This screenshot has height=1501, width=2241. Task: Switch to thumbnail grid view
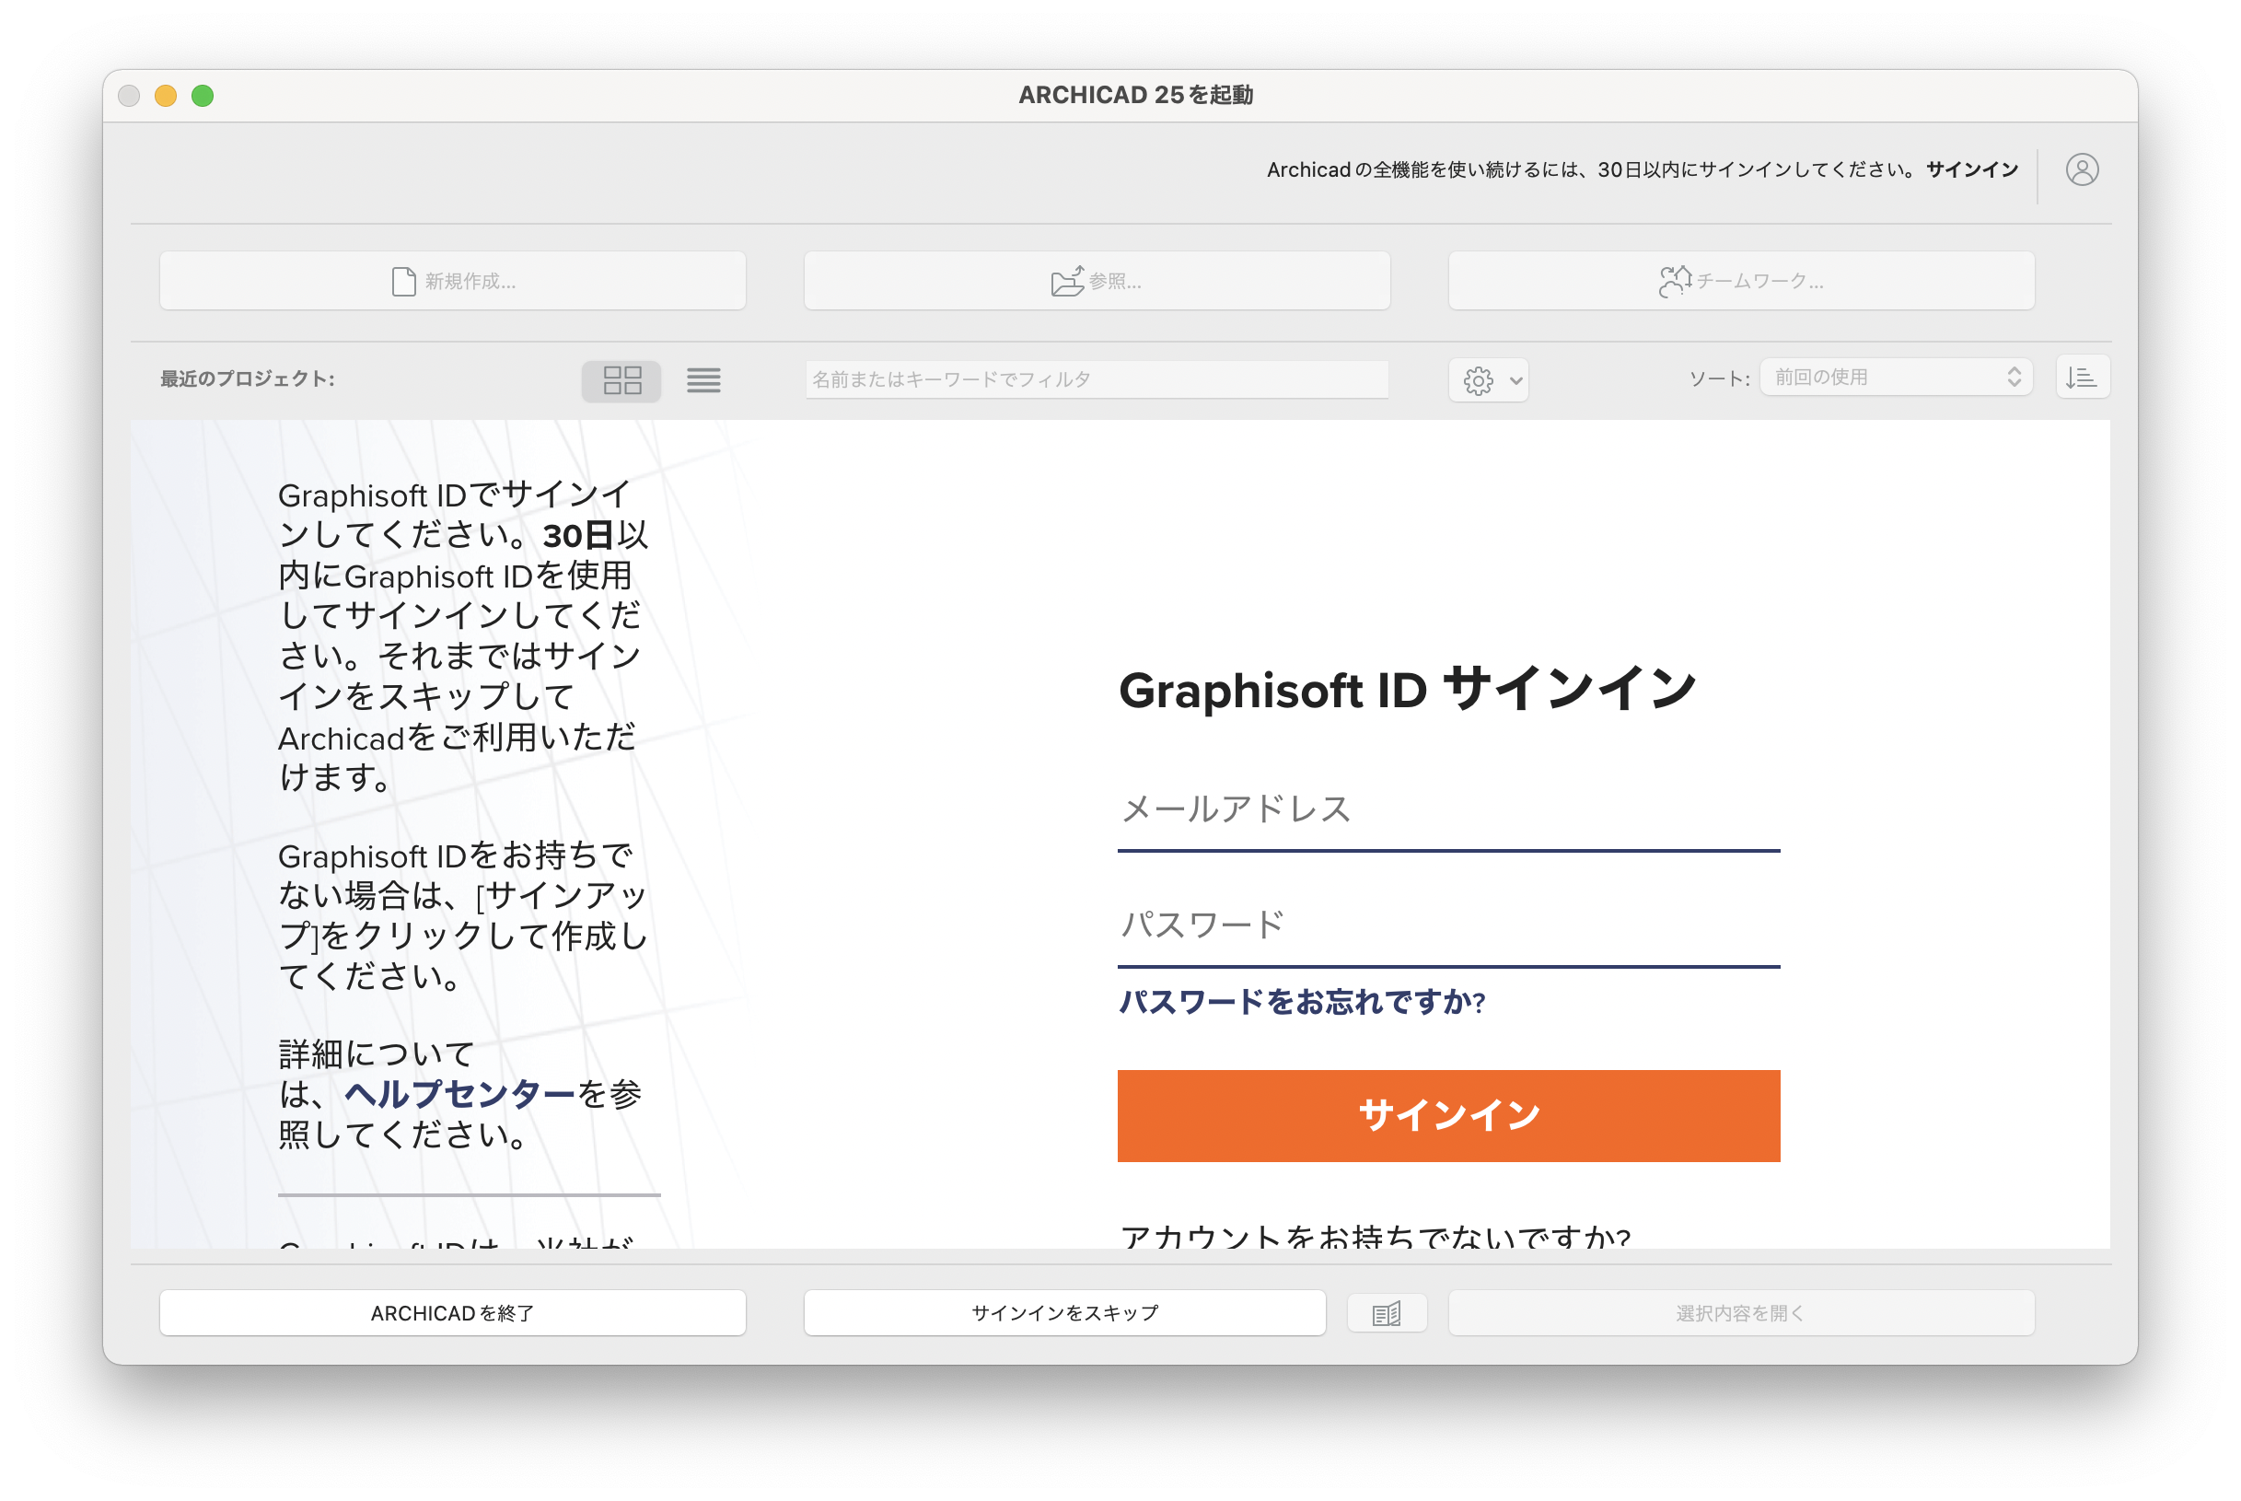(622, 380)
